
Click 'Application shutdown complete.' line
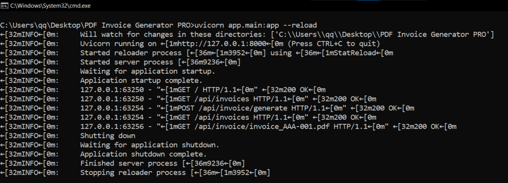click(103, 154)
